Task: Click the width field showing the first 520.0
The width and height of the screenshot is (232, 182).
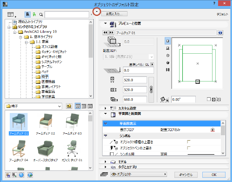Action: point(135,80)
